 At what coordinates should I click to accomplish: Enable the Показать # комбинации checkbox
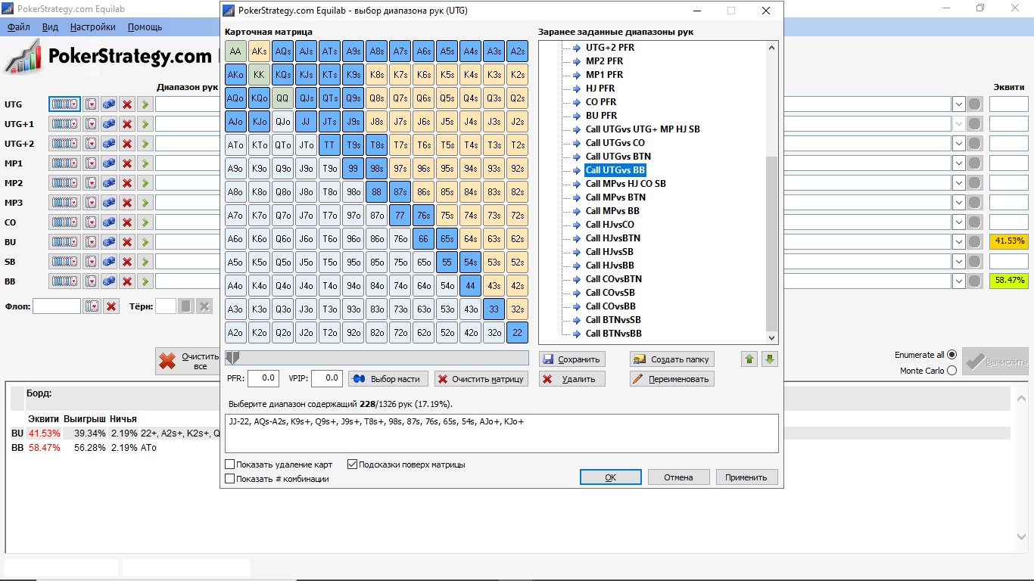click(230, 479)
